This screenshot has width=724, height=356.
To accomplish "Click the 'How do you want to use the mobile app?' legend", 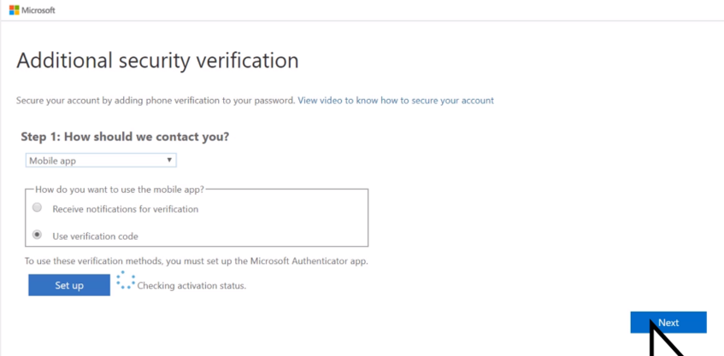I will coord(120,189).
